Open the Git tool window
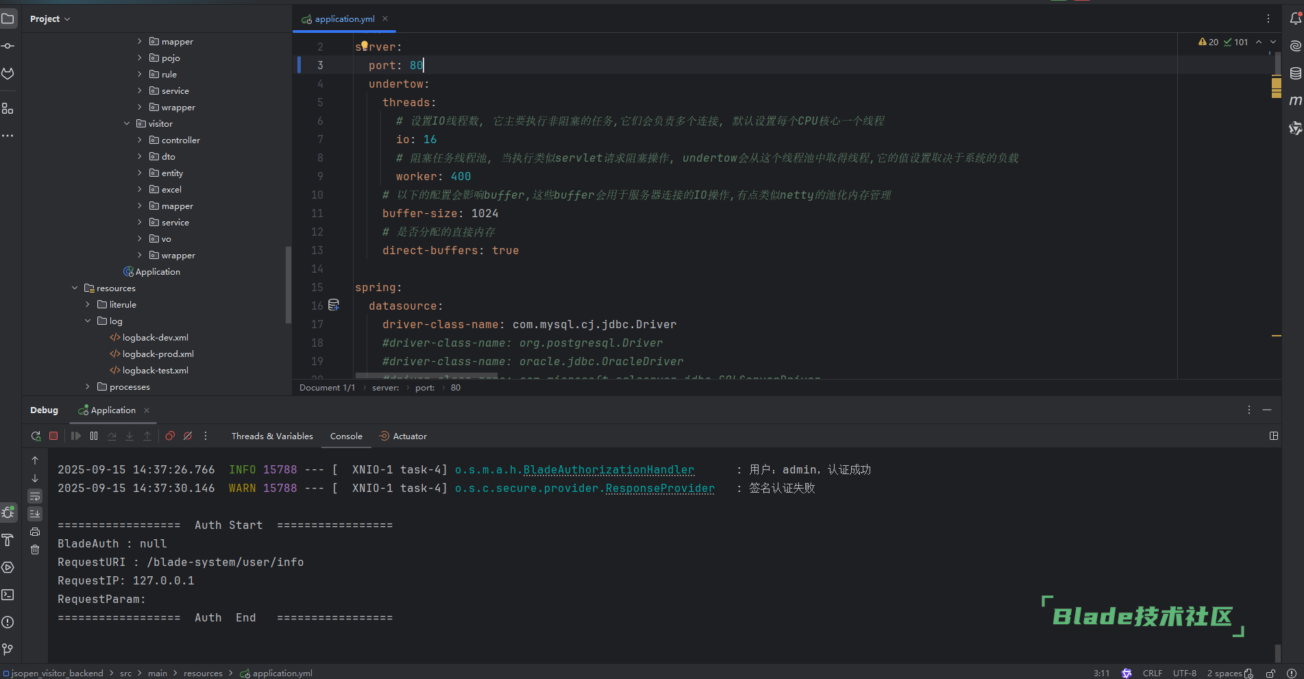 click(8, 650)
